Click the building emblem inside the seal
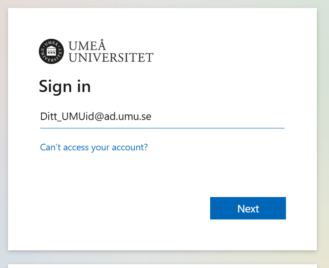 pyautogui.click(x=51, y=49)
